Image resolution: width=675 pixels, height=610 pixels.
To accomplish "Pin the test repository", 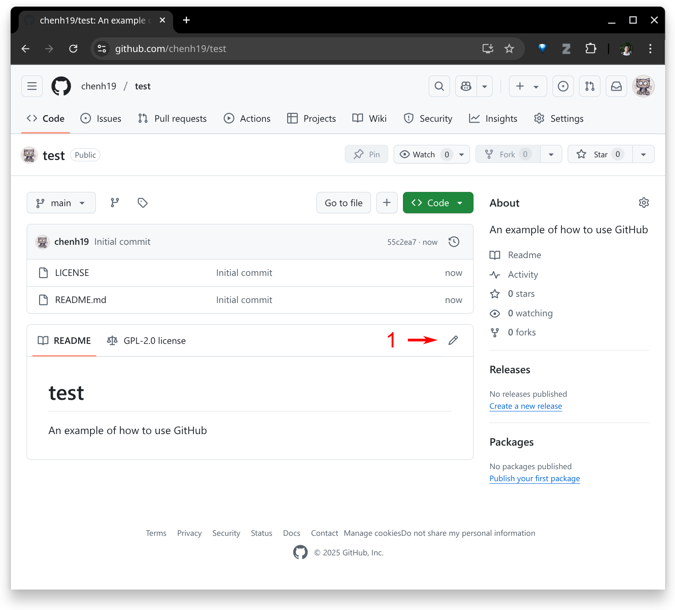I will point(367,154).
